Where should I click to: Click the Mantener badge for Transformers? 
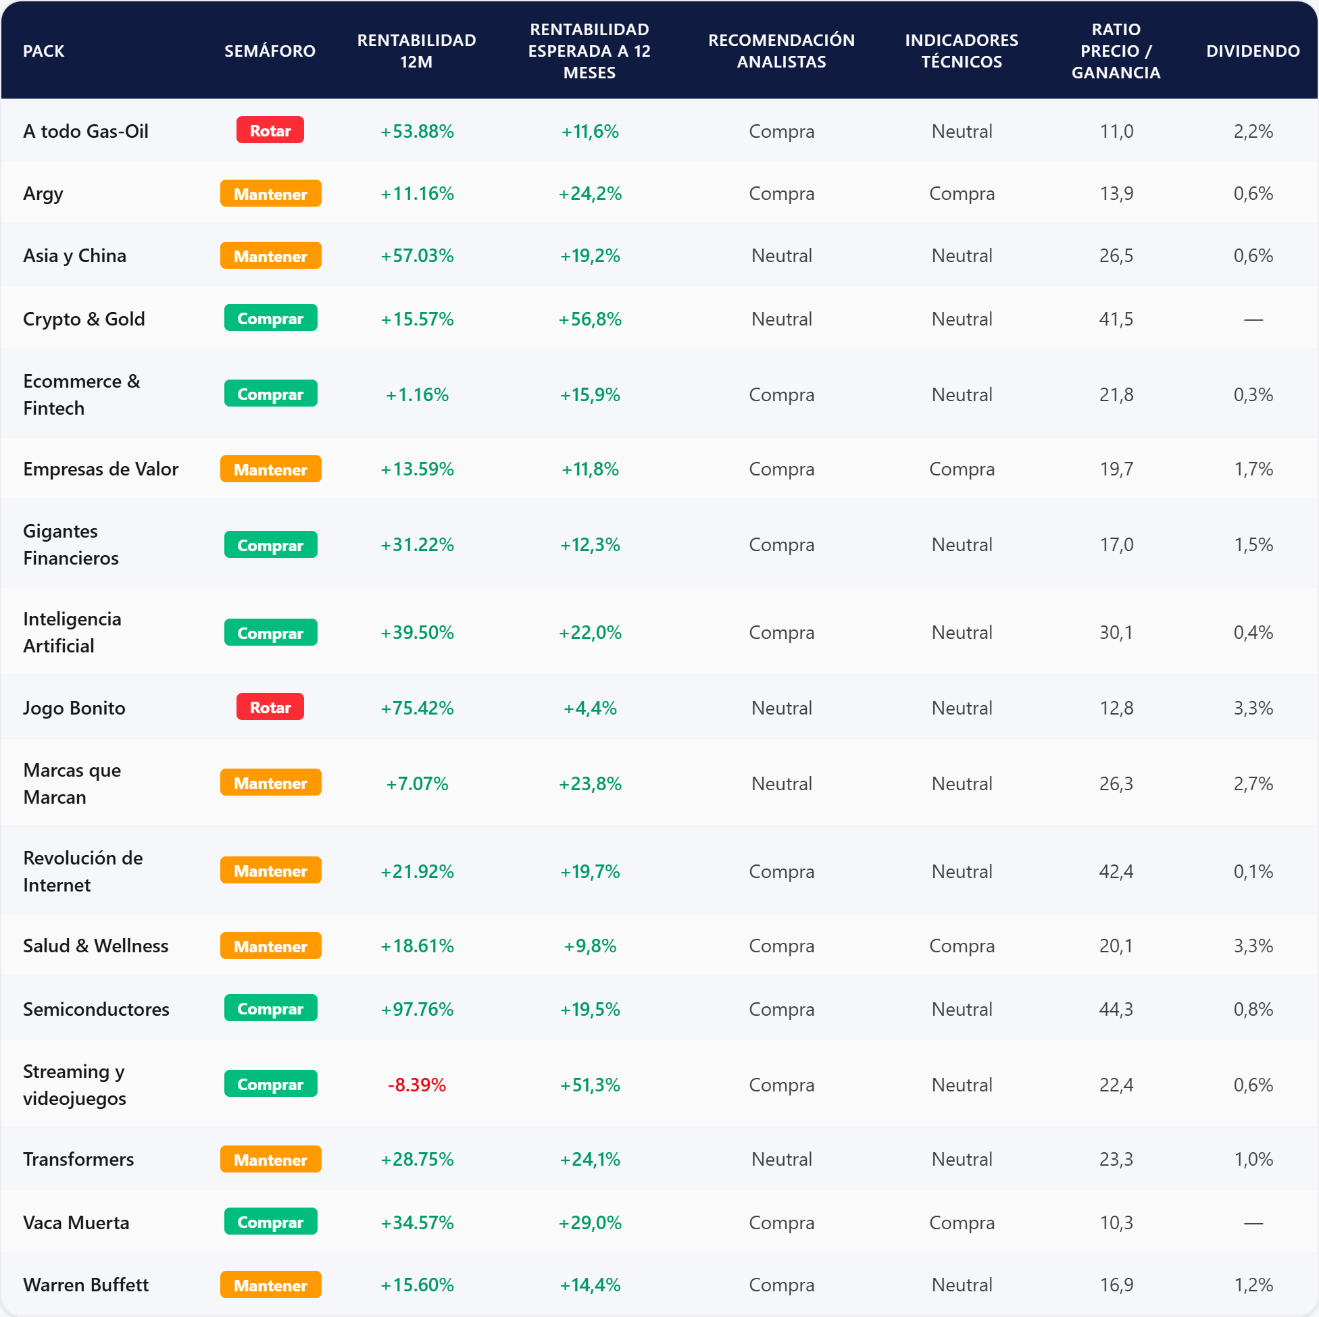pyautogui.click(x=270, y=1159)
